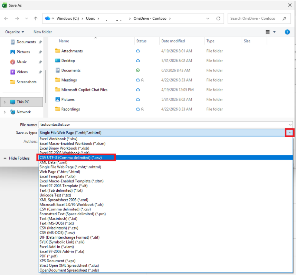
Task: Choose PDF (*.pdf) file type
Action: [x=166, y=256]
